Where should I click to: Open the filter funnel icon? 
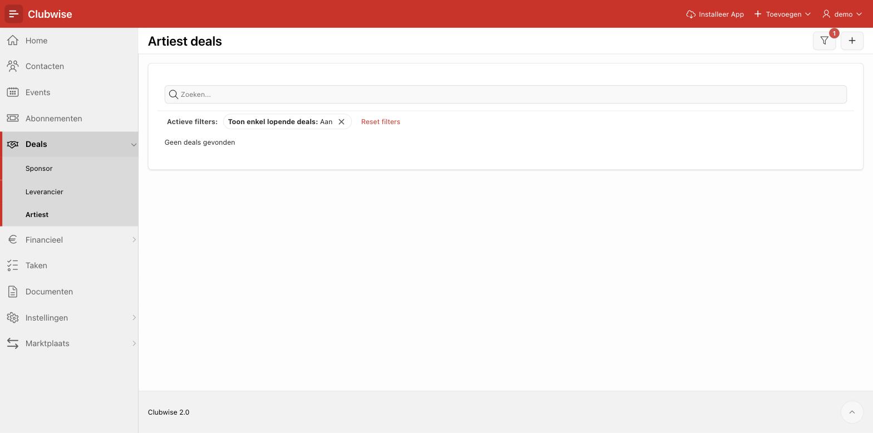tap(825, 41)
